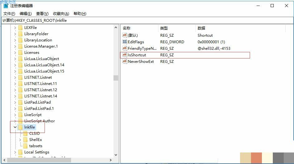294x164 pixels.
Task: Click the LISTNET.Listnet folder icon
Action: [21, 77]
